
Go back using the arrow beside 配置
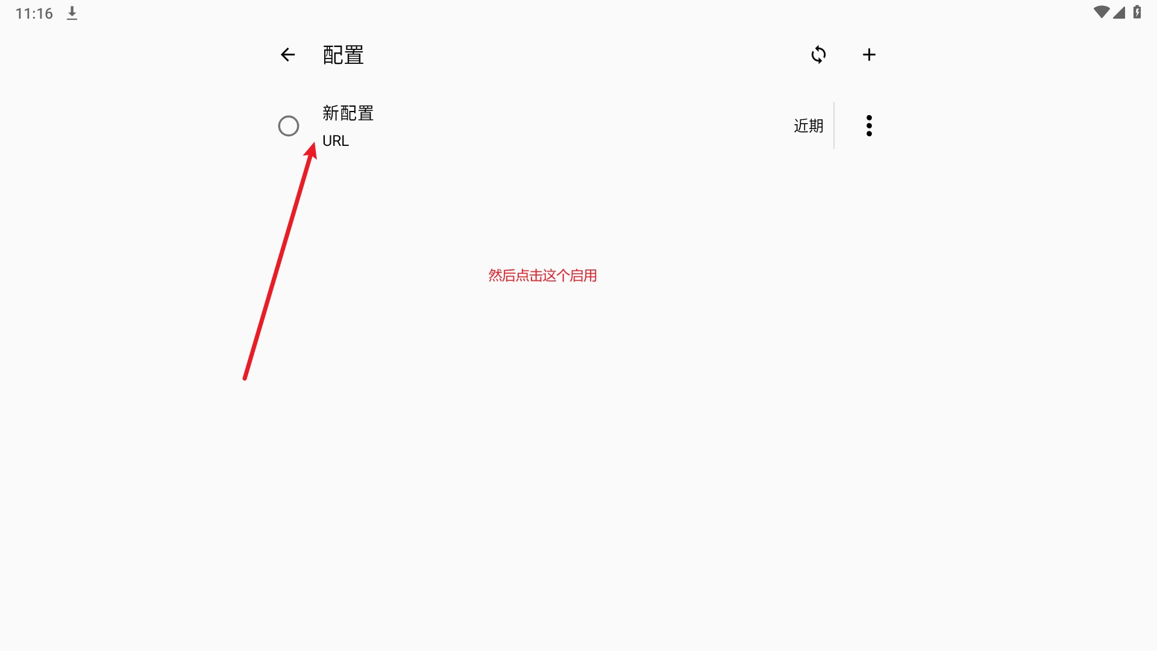(x=287, y=55)
